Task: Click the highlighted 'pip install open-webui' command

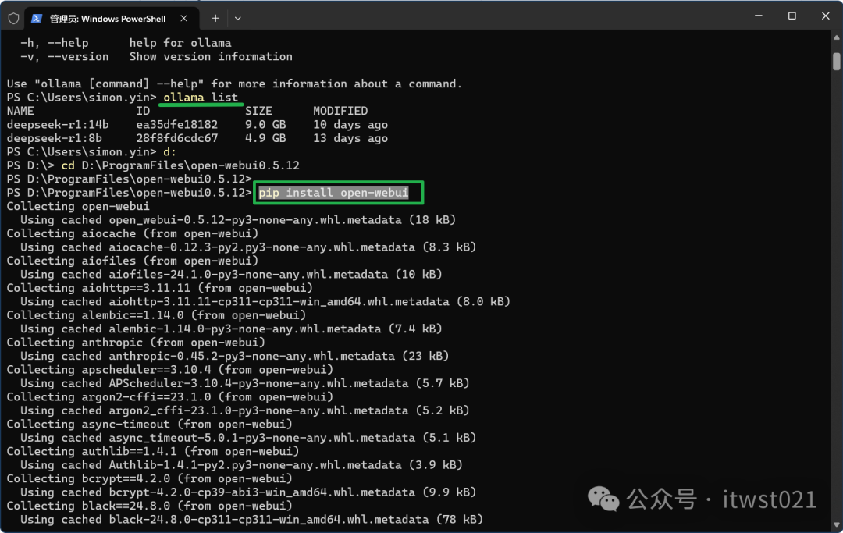Action: (x=333, y=192)
